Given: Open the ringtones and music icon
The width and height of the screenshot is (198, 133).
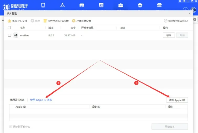Looking at the screenshot, I should 82,5.
